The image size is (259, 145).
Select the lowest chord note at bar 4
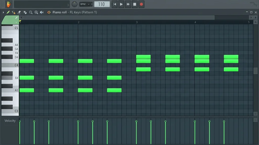[202, 69]
